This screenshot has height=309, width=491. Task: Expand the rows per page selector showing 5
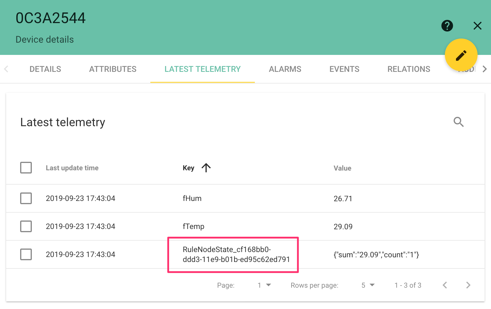tap(368, 285)
